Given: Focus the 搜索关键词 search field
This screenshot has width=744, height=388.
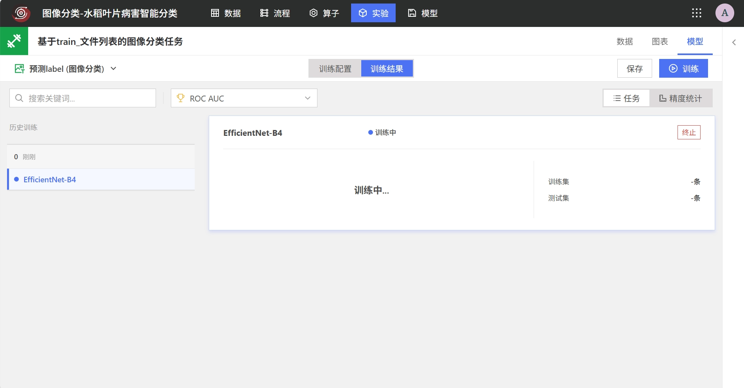Looking at the screenshot, I should point(82,98).
